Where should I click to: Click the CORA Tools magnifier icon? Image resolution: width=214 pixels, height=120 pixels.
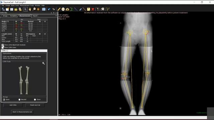tap(43, 63)
